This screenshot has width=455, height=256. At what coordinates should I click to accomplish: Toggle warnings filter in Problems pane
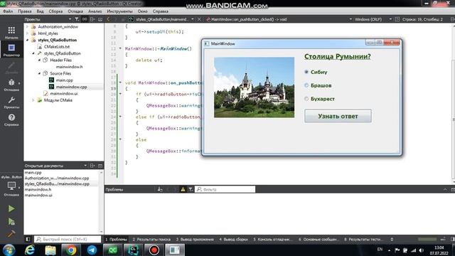pos(183,189)
